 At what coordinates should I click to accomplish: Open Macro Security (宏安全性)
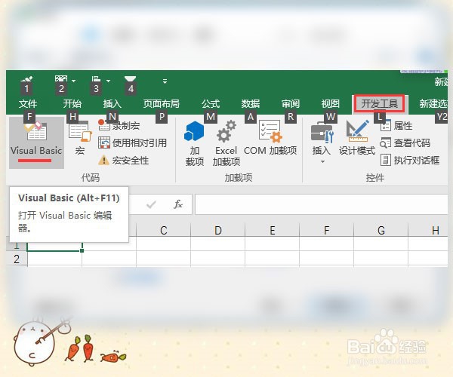(x=124, y=160)
